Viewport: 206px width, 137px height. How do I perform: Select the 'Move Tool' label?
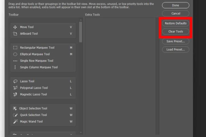tap(27, 27)
